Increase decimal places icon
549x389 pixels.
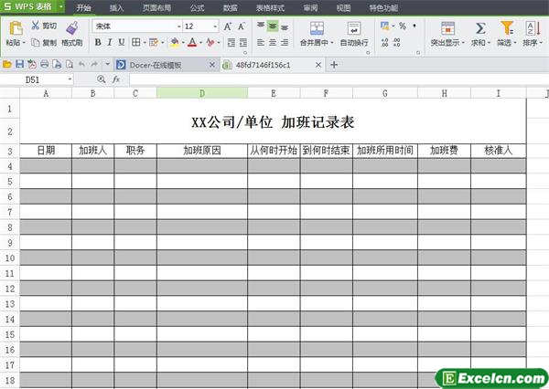(x=384, y=43)
